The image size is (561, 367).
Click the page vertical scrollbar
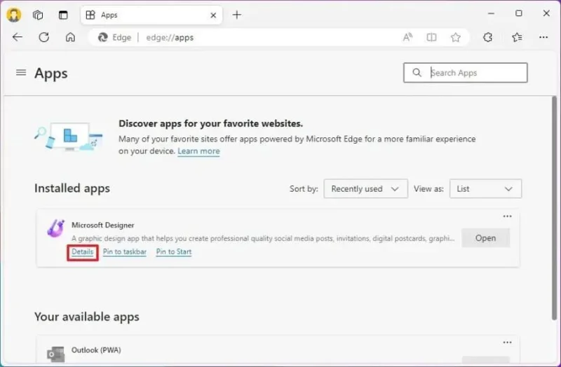pyautogui.click(x=554, y=208)
